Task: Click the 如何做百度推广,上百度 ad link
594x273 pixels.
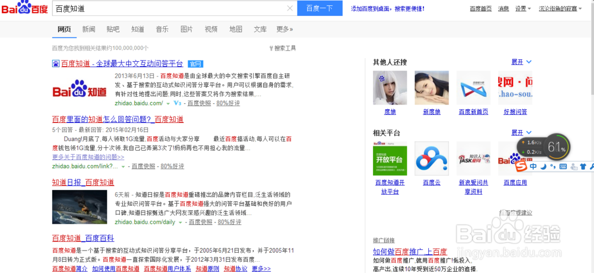Action: click(x=410, y=252)
